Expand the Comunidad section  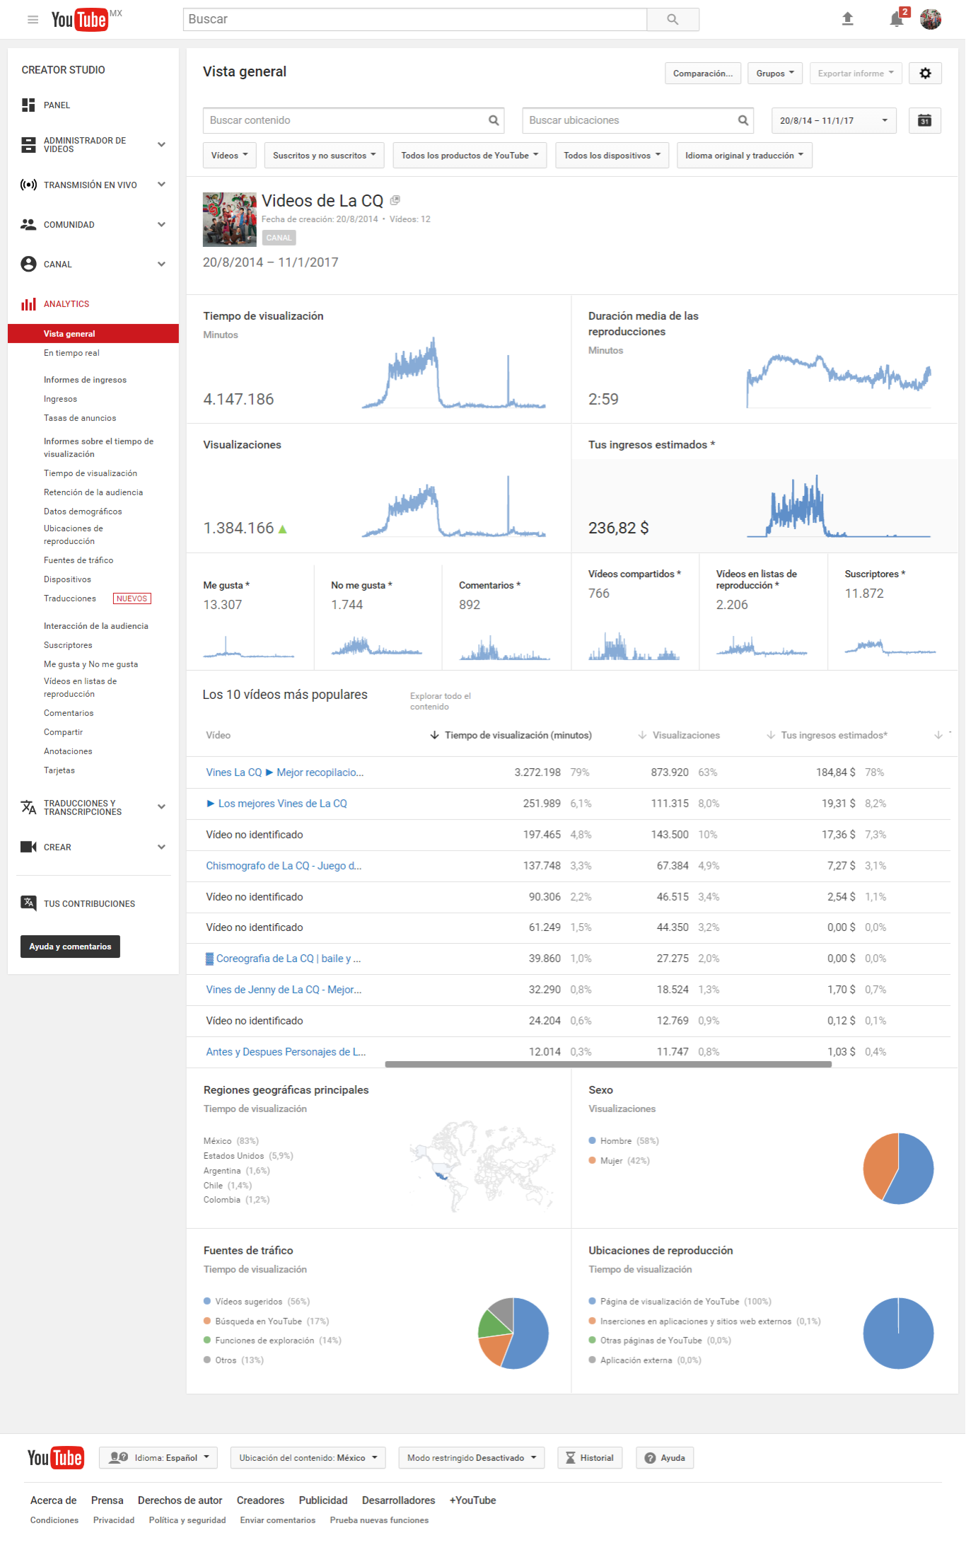161,225
